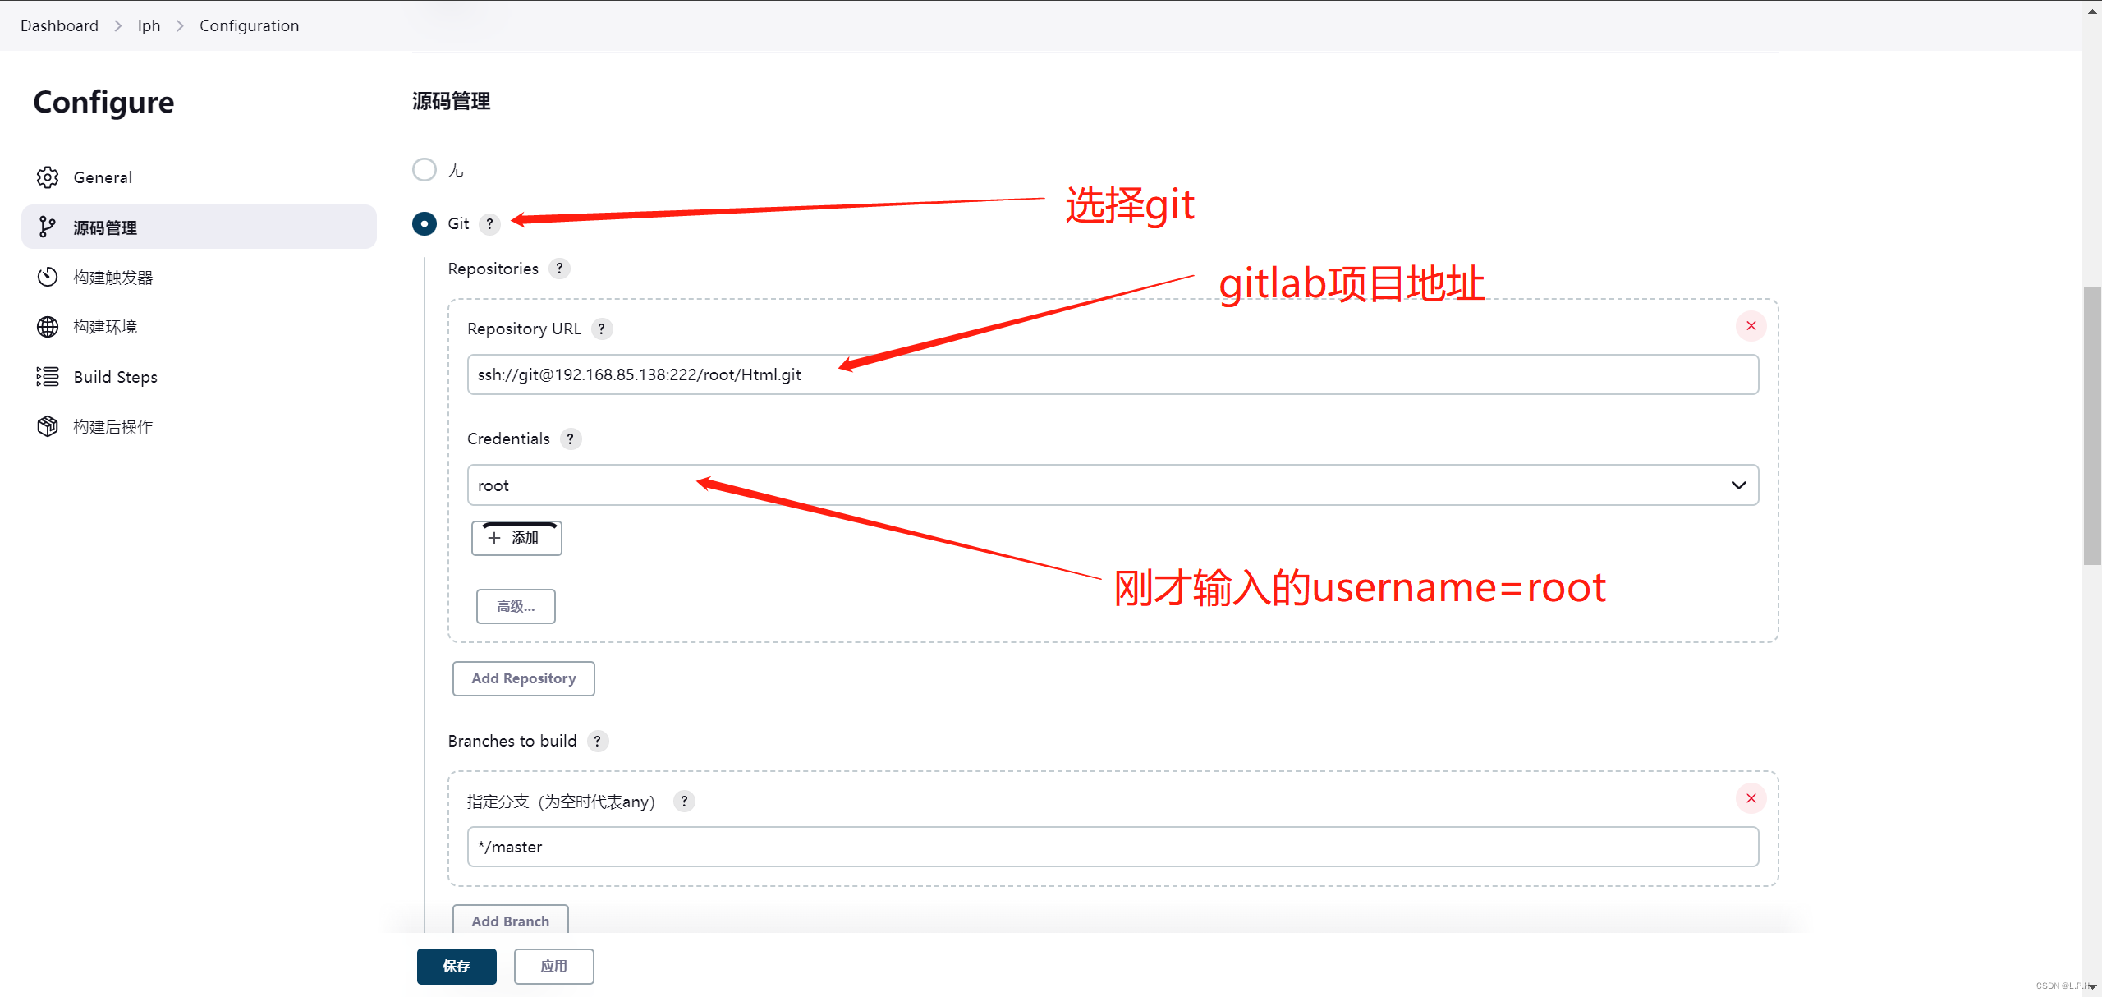Click the 源码管理 icon
Viewport: 2102px width, 997px height.
[48, 227]
